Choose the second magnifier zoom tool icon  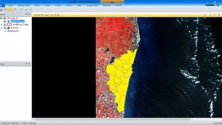point(20,10)
